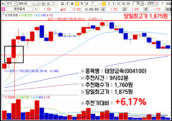The height and width of the screenshot is (121, 172).
Task: Click the stock code field 004100
Action: coord(25,4)
